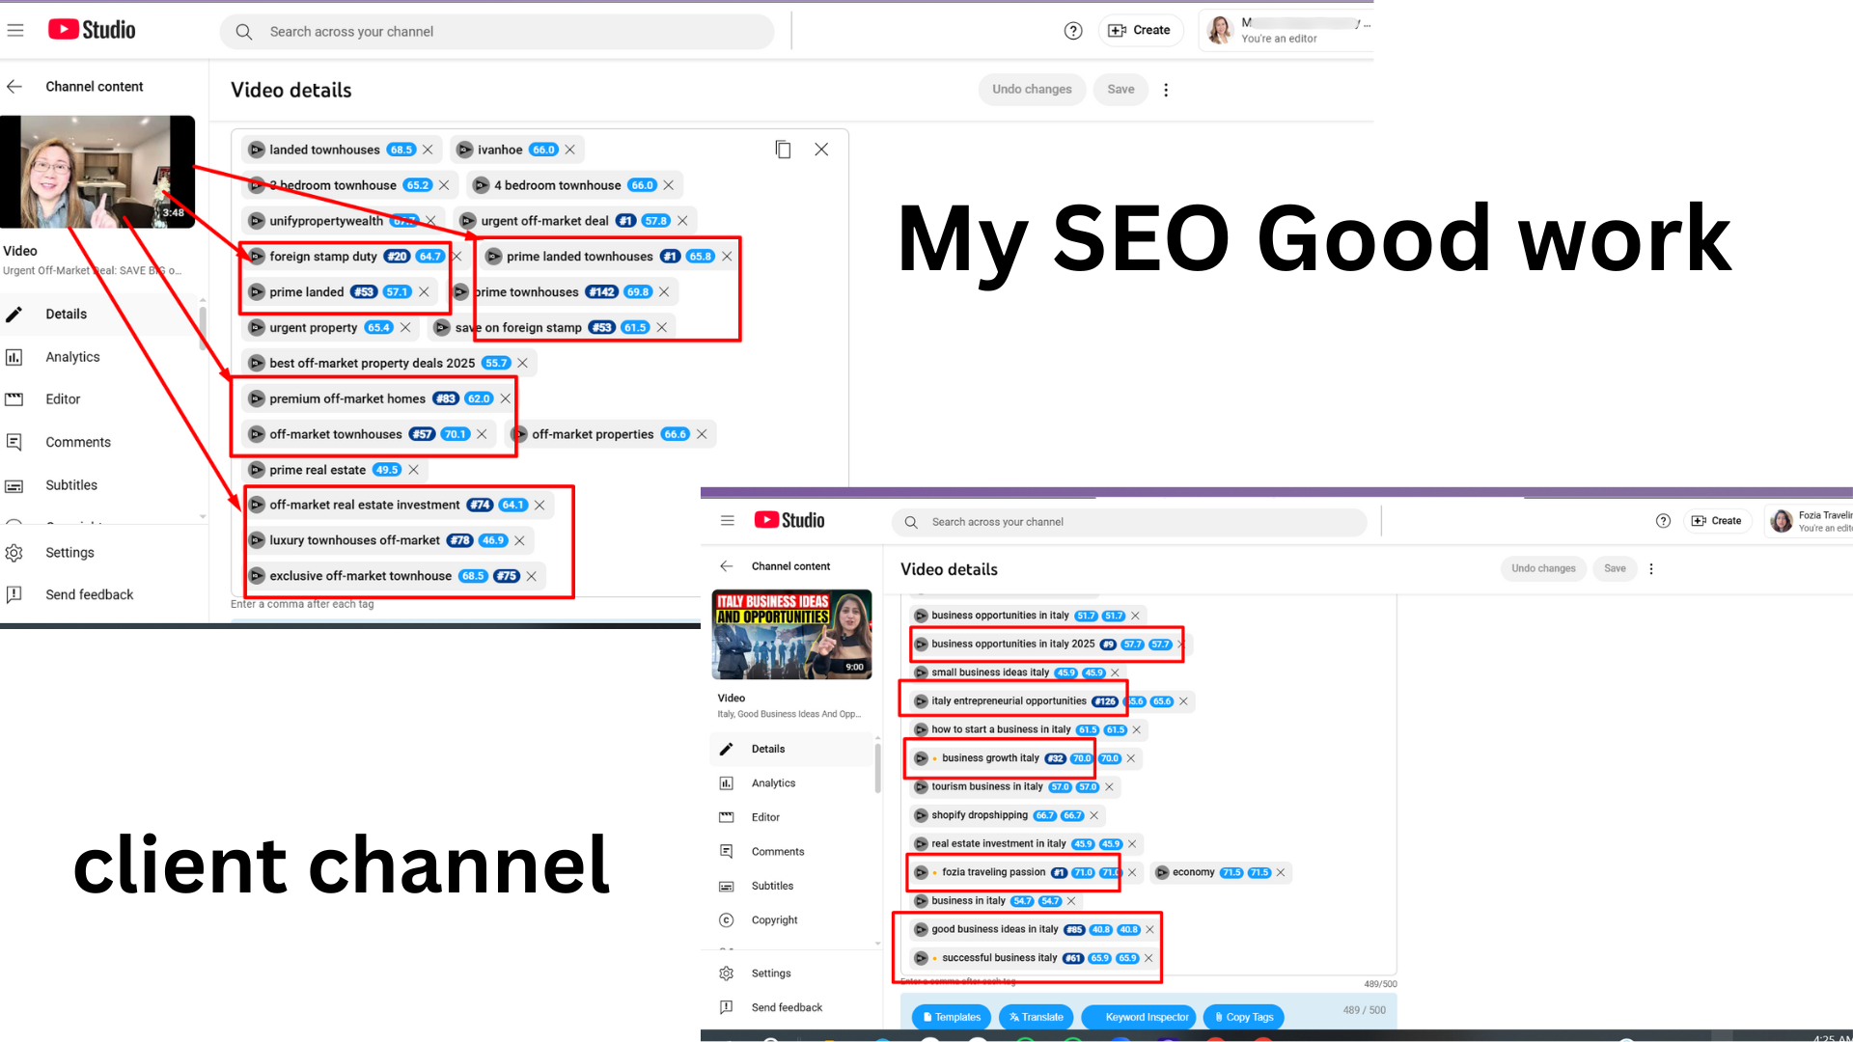Click the Keyword Inspector button
The height and width of the screenshot is (1042, 1853).
[x=1139, y=1017]
